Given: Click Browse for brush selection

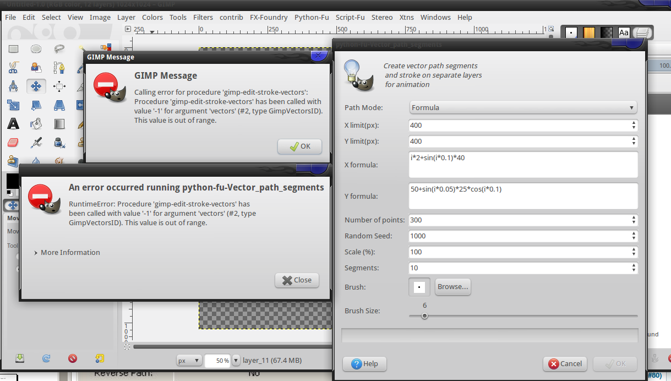Looking at the screenshot, I should point(452,287).
